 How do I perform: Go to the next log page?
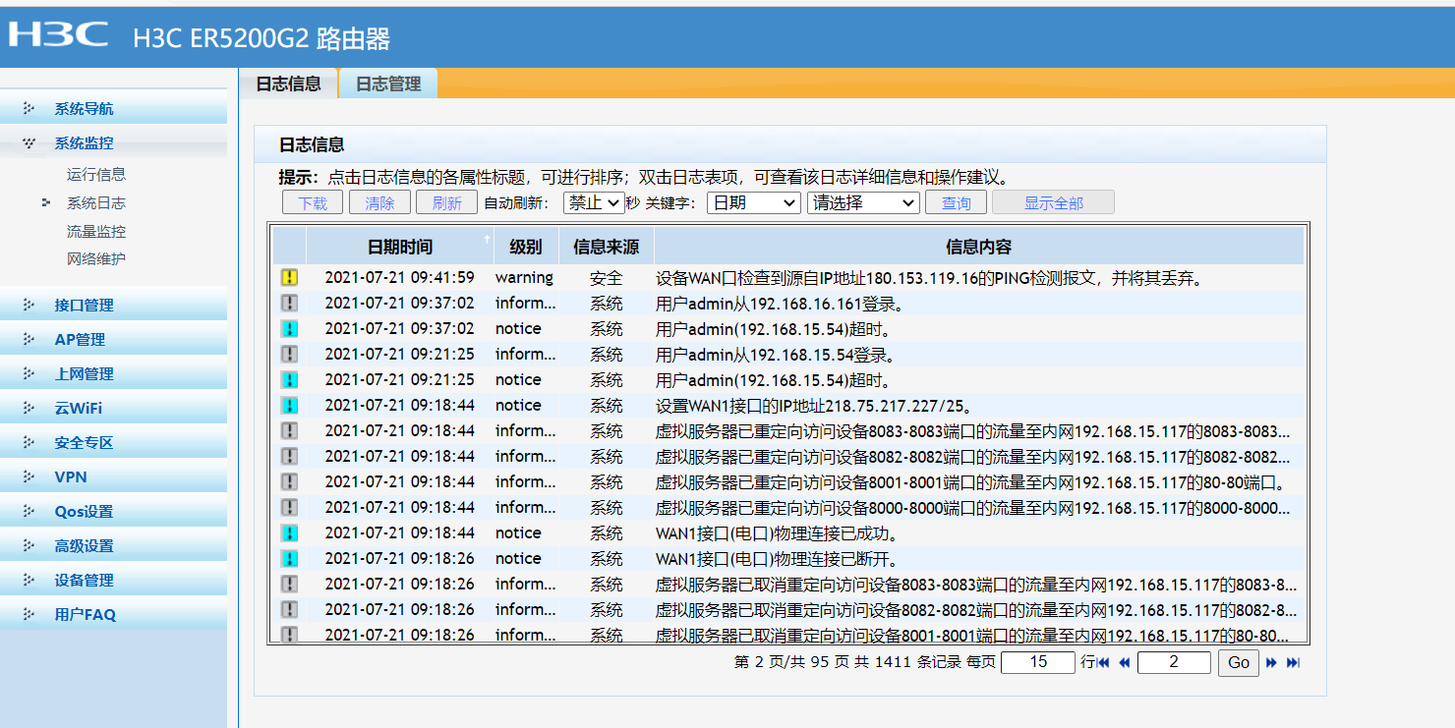click(1271, 663)
